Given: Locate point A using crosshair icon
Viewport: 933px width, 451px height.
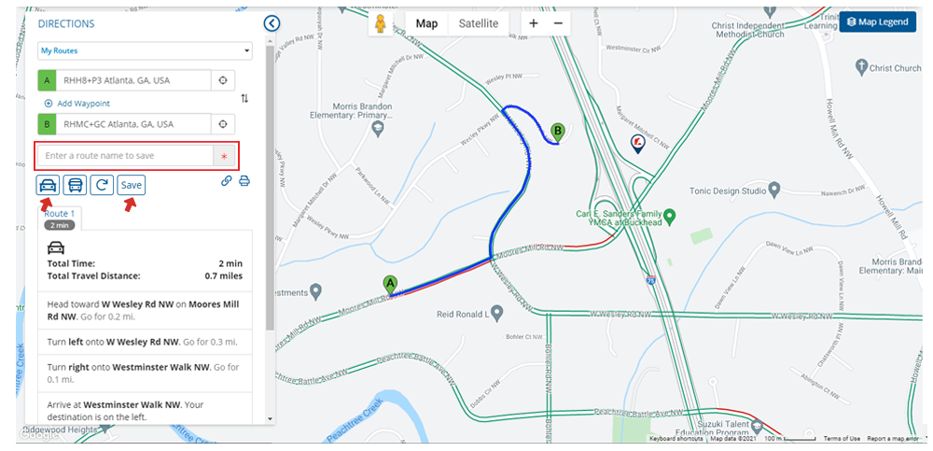Looking at the screenshot, I should tap(223, 80).
